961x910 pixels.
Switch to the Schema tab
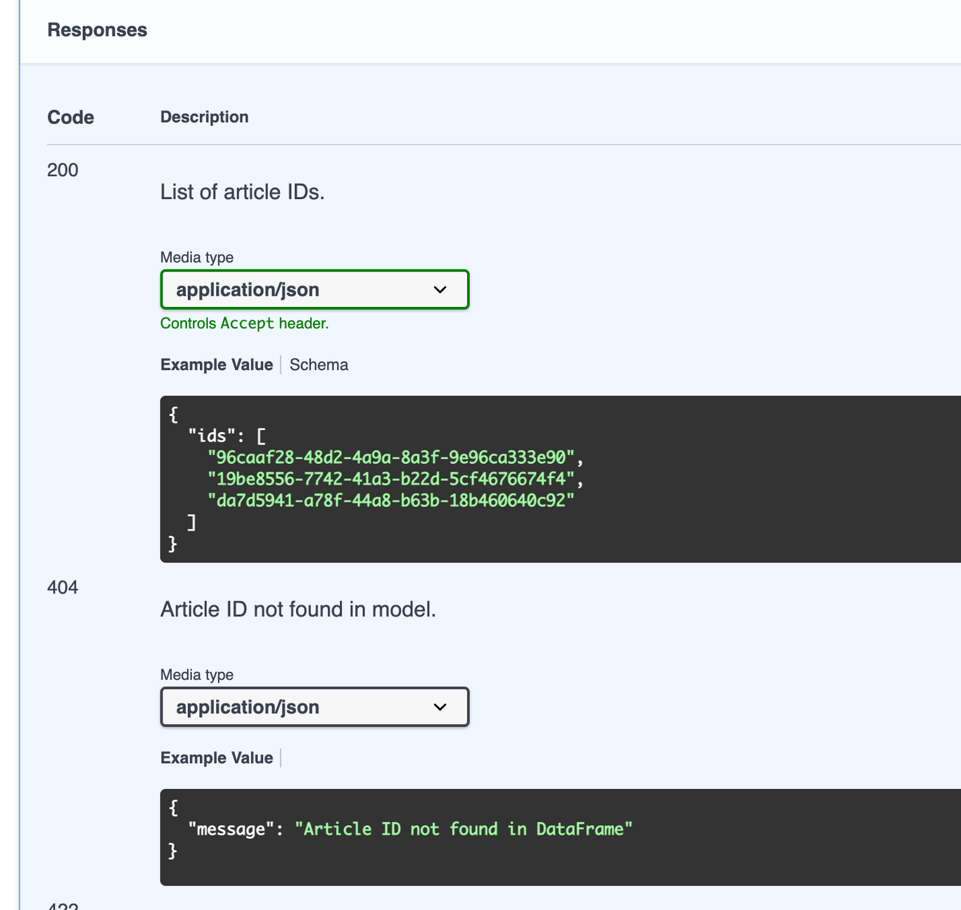click(318, 365)
